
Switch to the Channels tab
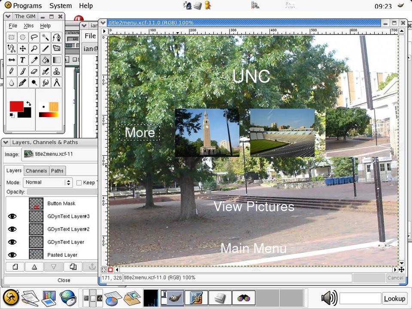click(36, 171)
